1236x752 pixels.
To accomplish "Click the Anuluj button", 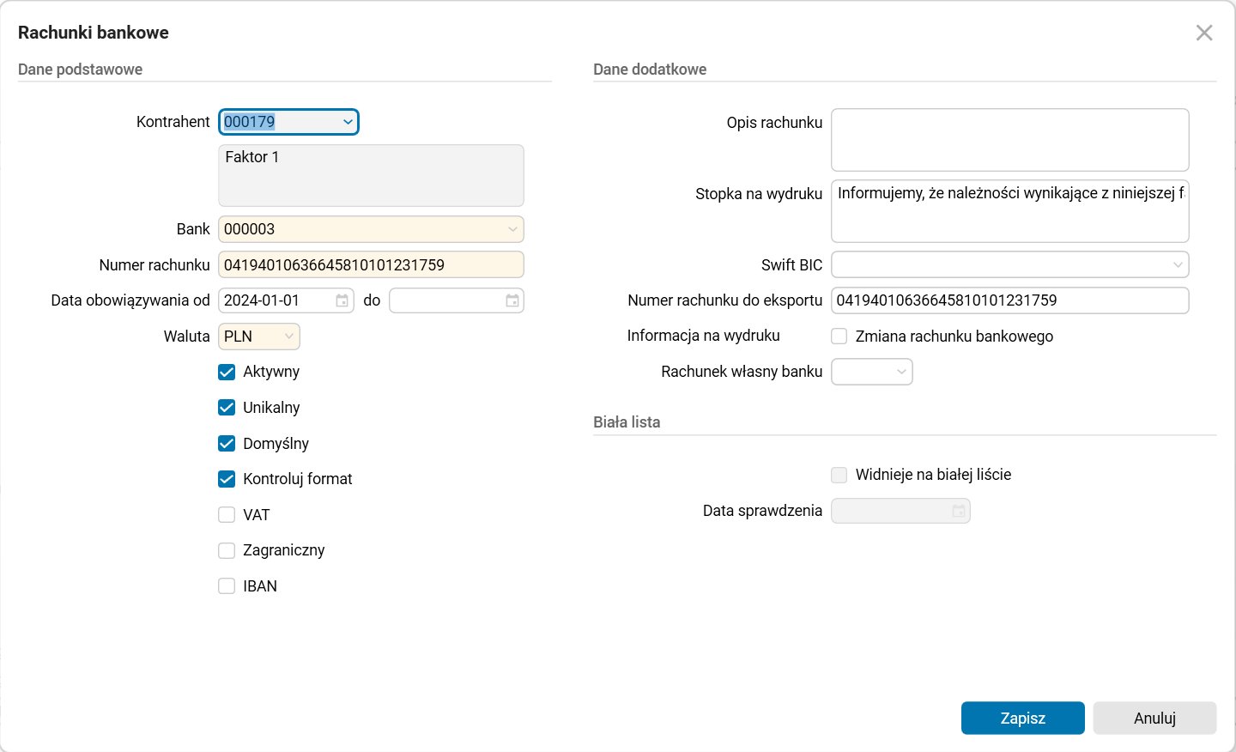I will pos(1154,719).
